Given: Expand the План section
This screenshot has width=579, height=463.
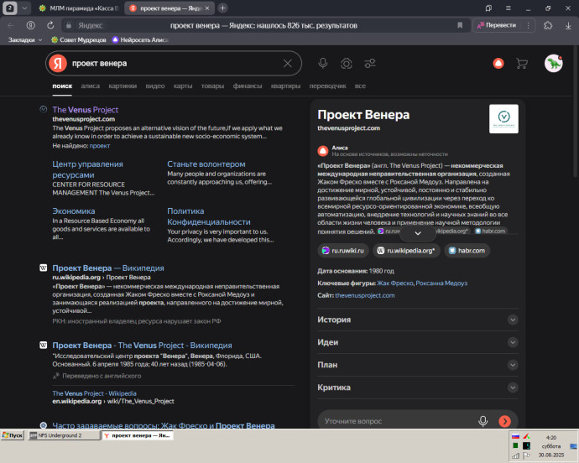Looking at the screenshot, I should [x=418, y=365].
